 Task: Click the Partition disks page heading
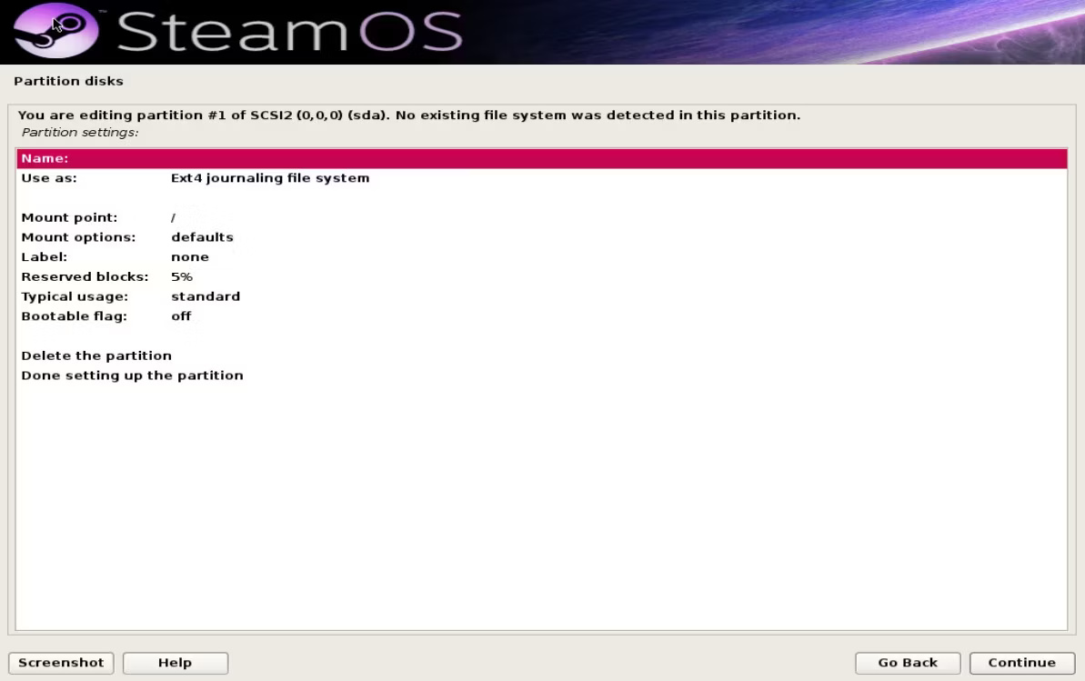click(x=68, y=81)
